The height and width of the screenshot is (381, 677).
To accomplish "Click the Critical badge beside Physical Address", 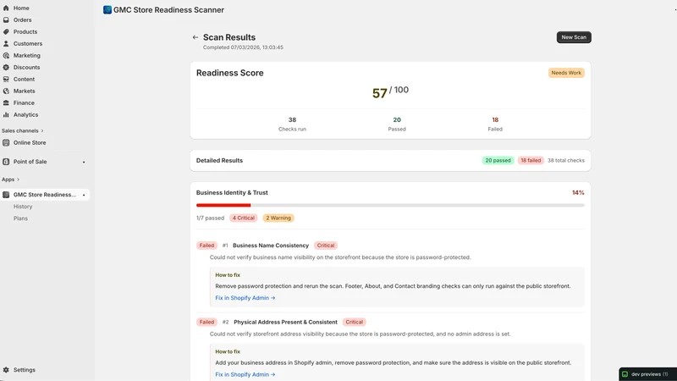I will [x=354, y=323].
